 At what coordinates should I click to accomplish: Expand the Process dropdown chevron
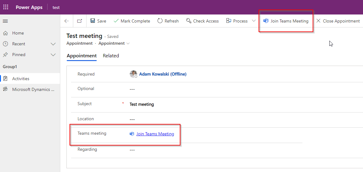click(x=254, y=21)
